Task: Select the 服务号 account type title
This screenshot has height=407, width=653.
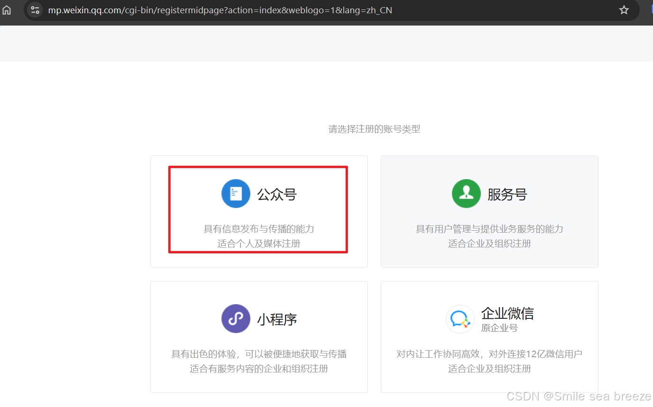Action: pos(507,194)
